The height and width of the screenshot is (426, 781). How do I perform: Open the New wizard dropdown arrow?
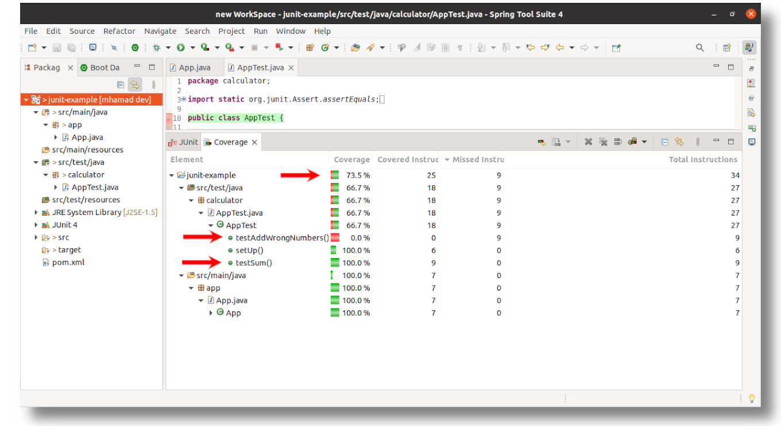coord(44,48)
